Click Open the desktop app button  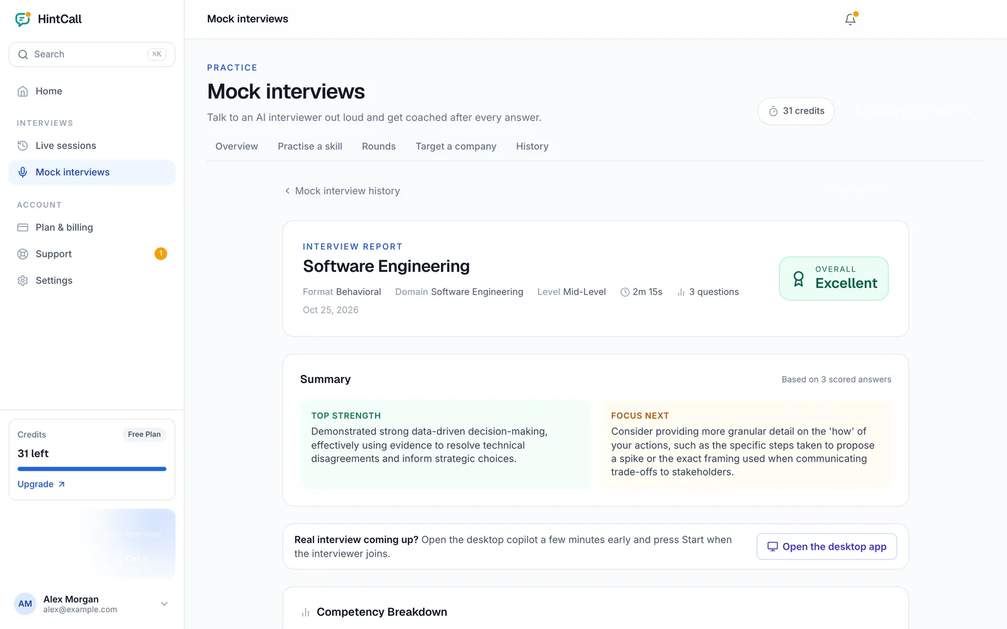(x=826, y=547)
